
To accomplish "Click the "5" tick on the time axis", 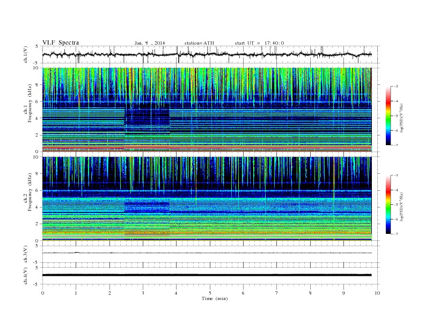I will coord(210,293).
